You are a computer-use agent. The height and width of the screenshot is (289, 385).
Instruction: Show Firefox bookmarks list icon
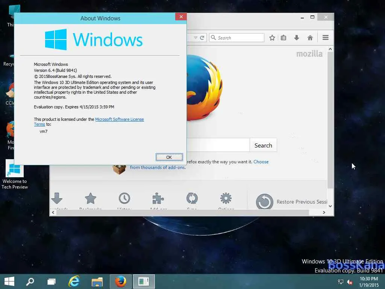pos(283,38)
